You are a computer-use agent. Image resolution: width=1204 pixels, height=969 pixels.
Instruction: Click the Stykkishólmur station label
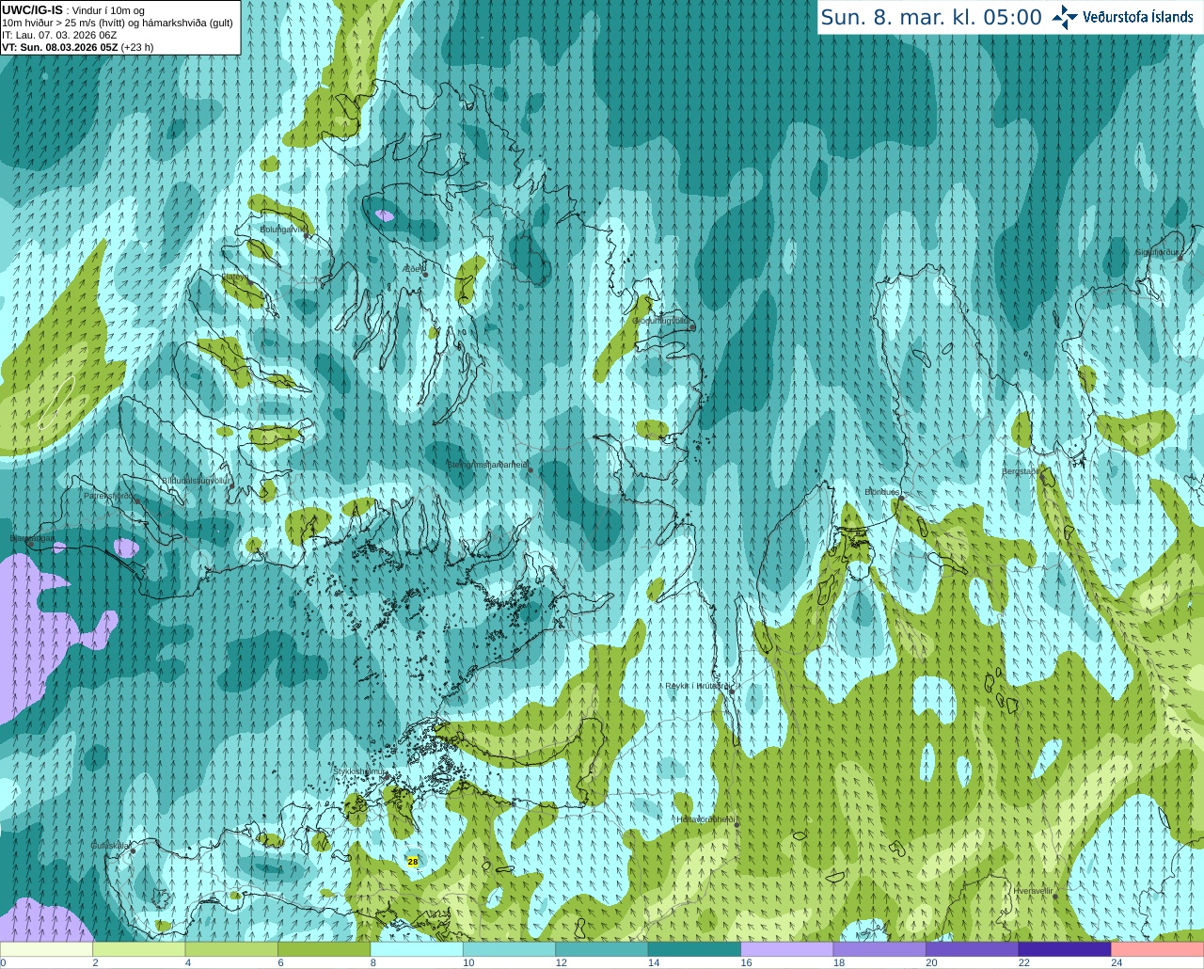359,771
